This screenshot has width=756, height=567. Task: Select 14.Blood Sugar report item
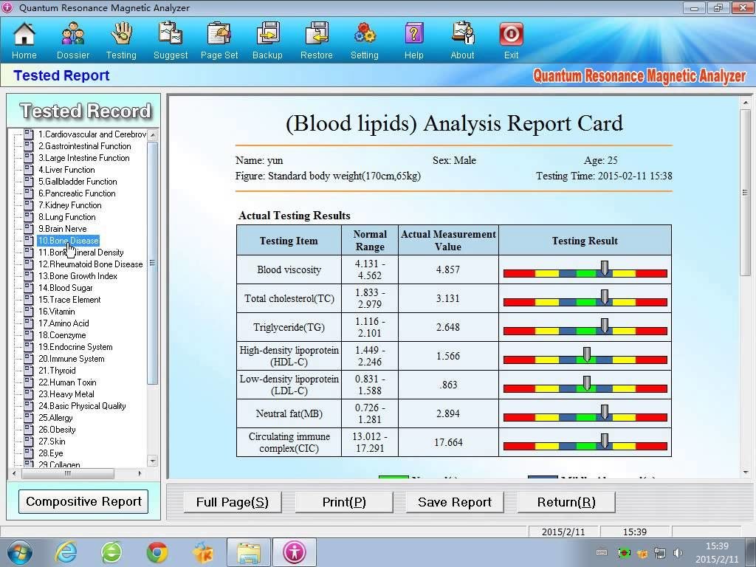click(x=66, y=288)
